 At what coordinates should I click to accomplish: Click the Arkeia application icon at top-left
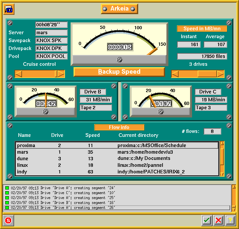(x=9, y=9)
